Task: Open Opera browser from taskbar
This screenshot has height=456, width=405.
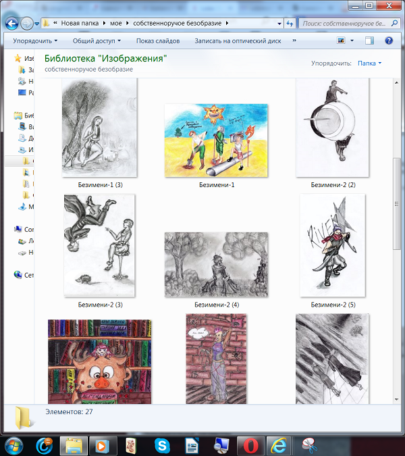Action: (x=250, y=446)
